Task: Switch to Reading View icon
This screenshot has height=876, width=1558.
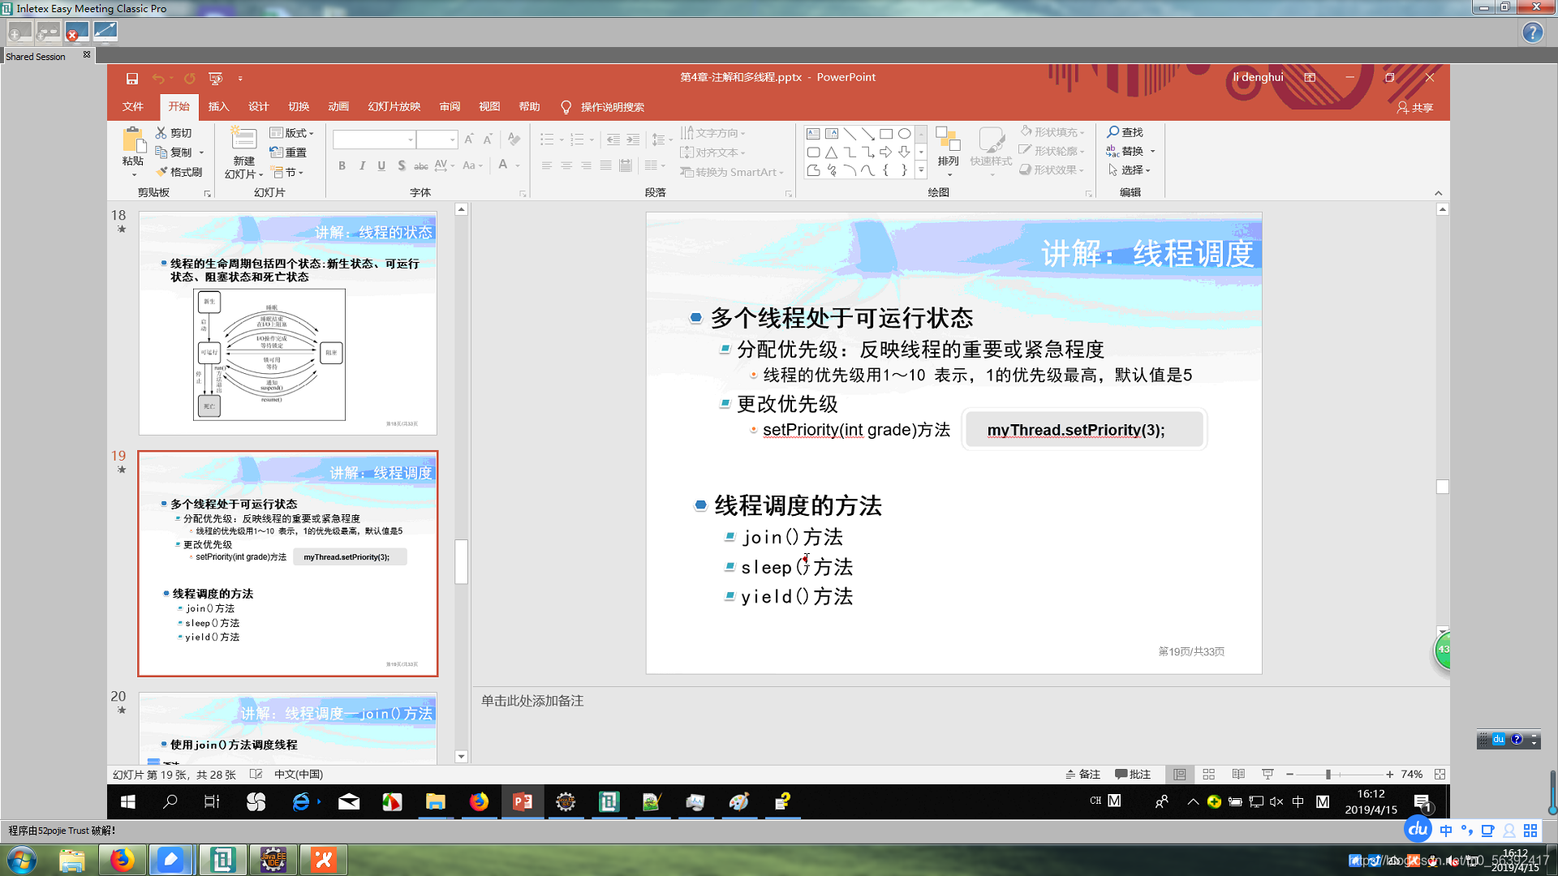Action: (1238, 775)
